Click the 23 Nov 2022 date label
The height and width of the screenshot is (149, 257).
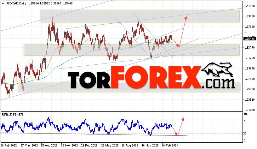coord(69,146)
